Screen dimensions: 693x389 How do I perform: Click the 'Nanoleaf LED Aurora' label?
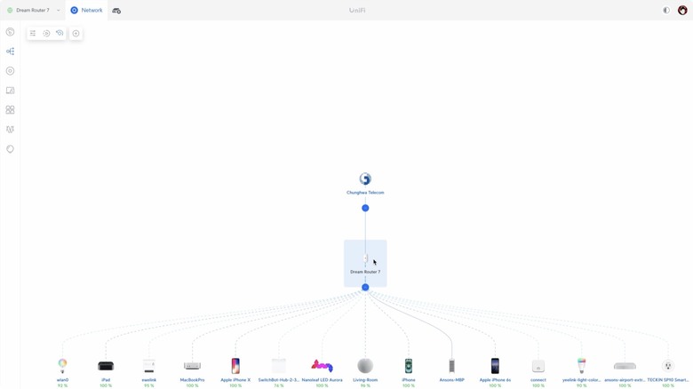coord(322,380)
